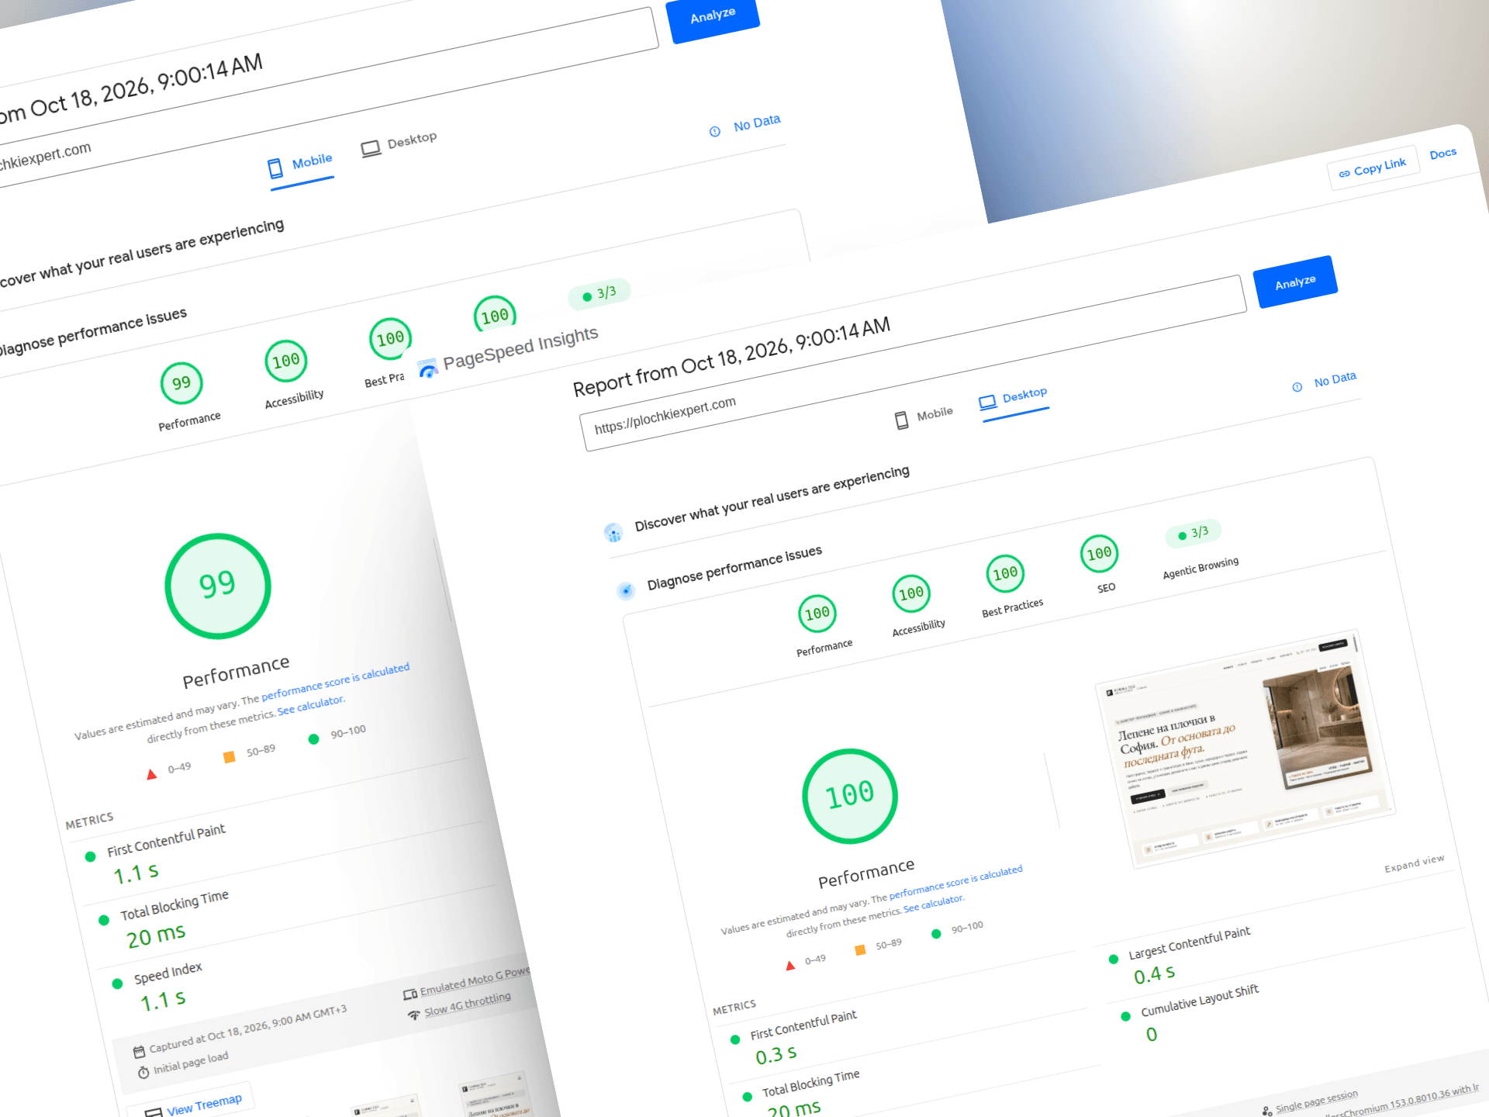Click the No Data info icon in front report
The width and height of the screenshot is (1489, 1117).
[1297, 387]
